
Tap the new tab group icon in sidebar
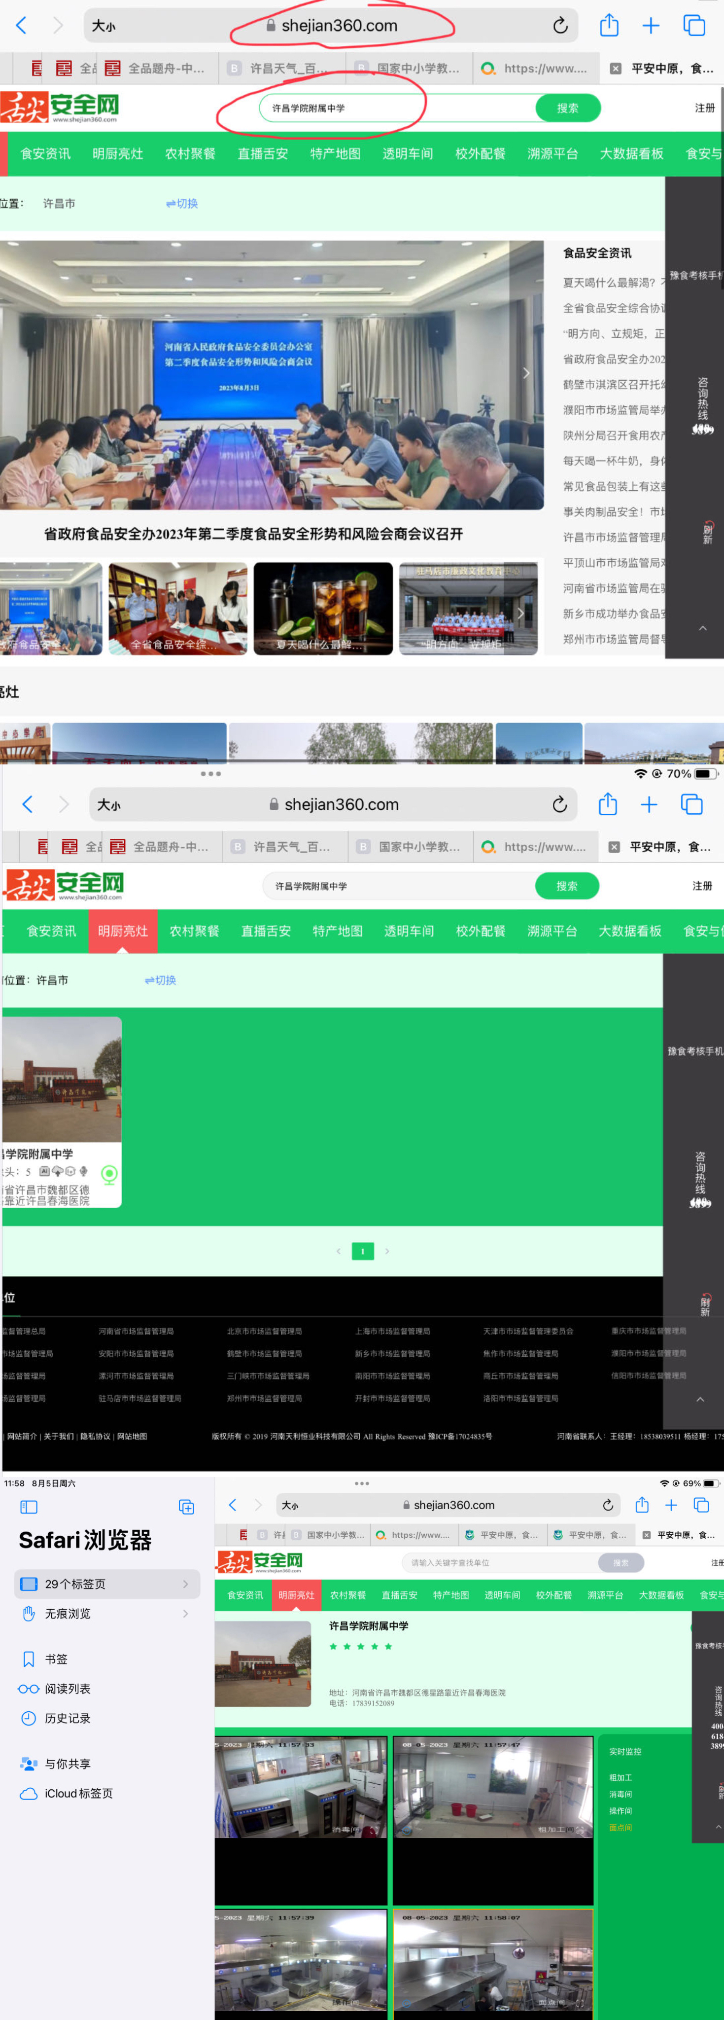coord(186,1507)
